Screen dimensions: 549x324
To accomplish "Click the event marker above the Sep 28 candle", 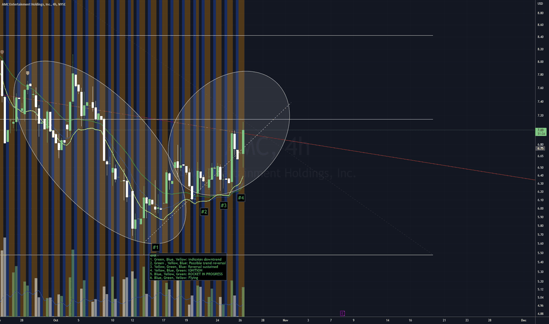I will pyautogui.click(x=28, y=73).
